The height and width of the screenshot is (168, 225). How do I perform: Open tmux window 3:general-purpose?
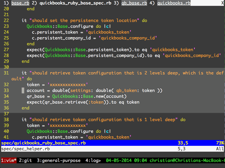(x=59, y=161)
